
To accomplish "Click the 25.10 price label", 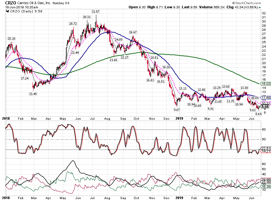I will pyautogui.click(x=11, y=39).
